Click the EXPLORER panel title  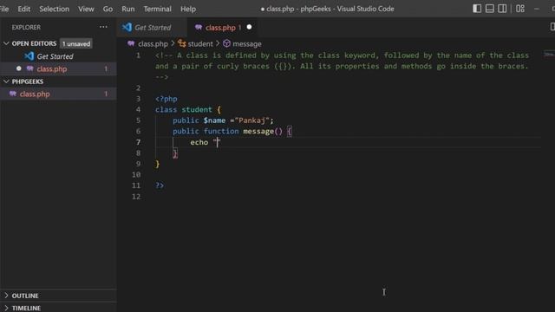26,27
